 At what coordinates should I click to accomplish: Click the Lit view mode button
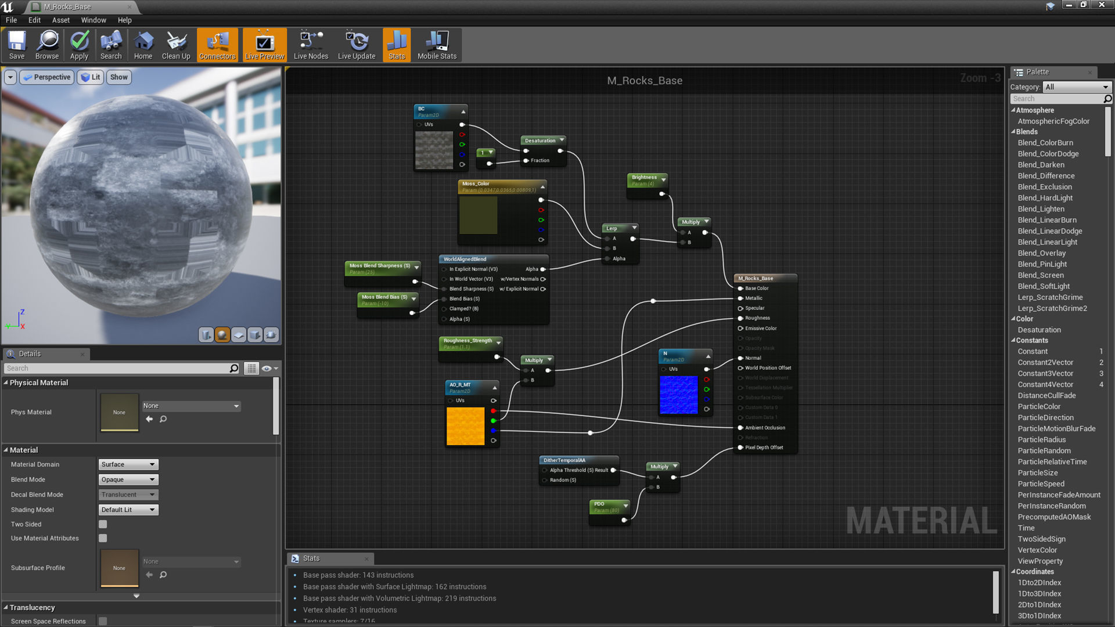(91, 77)
